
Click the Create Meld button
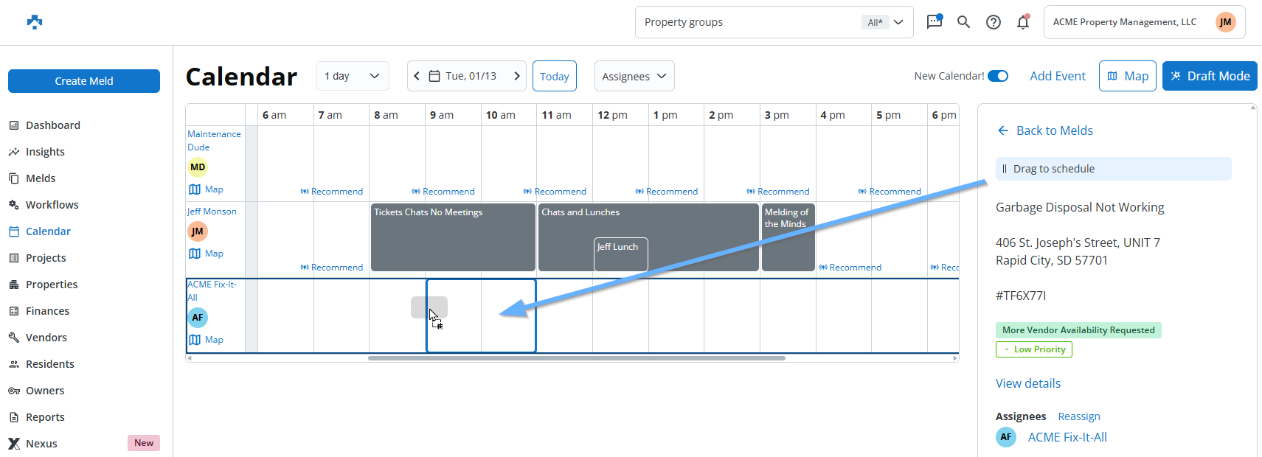(x=84, y=81)
